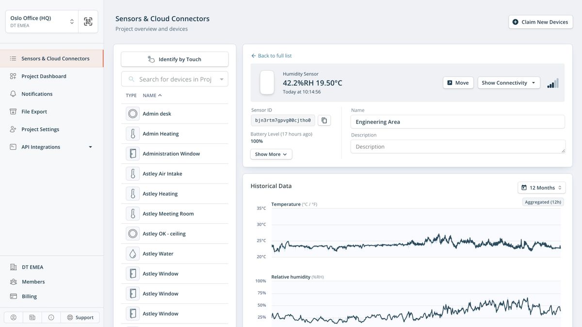Open the Show Connectivity dropdown

point(509,83)
